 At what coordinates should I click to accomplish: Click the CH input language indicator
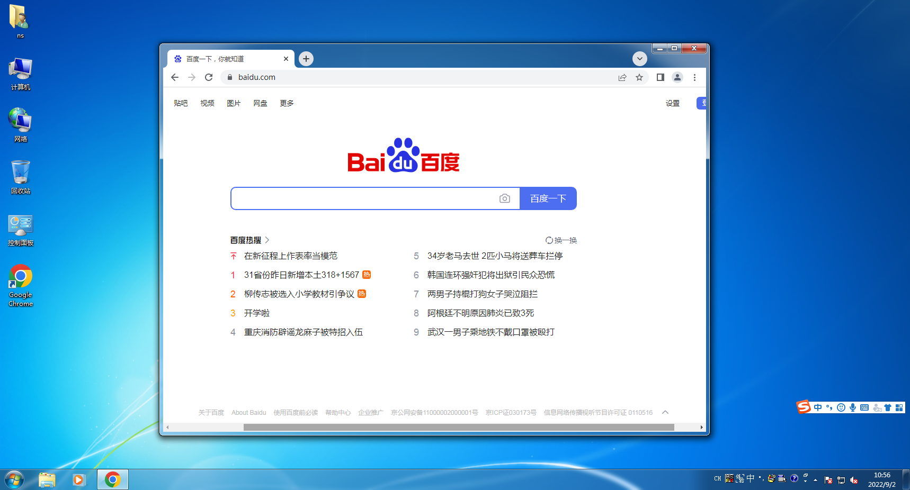click(718, 478)
